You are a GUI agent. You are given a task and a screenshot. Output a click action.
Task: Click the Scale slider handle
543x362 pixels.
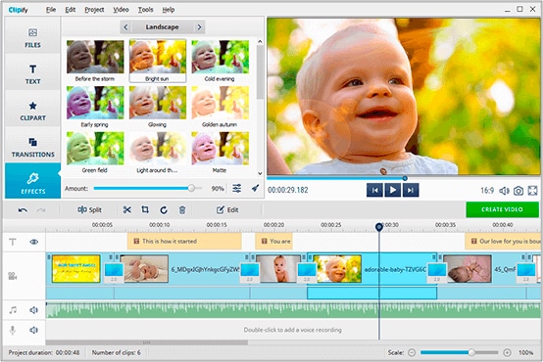[471, 352]
